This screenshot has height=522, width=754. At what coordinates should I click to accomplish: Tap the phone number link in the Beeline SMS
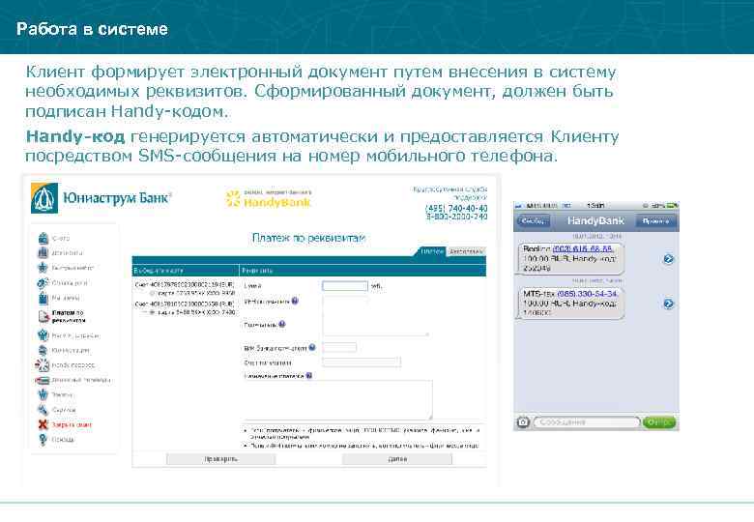pyautogui.click(x=582, y=248)
